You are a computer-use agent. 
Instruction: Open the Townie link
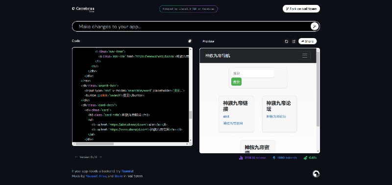[x=127, y=171]
